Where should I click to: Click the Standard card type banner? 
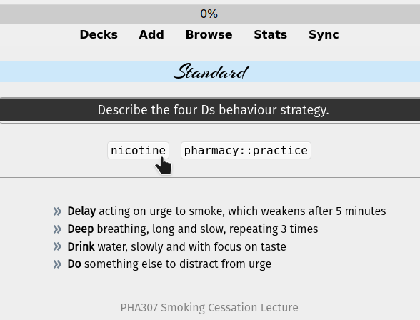210,71
